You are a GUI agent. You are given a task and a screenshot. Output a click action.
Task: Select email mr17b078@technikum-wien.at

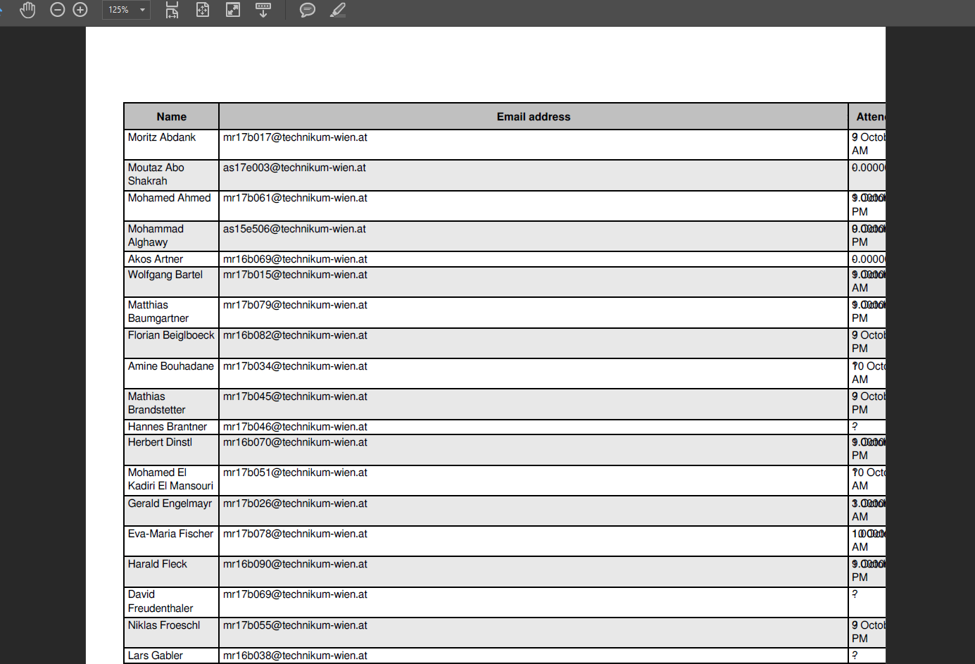point(295,534)
